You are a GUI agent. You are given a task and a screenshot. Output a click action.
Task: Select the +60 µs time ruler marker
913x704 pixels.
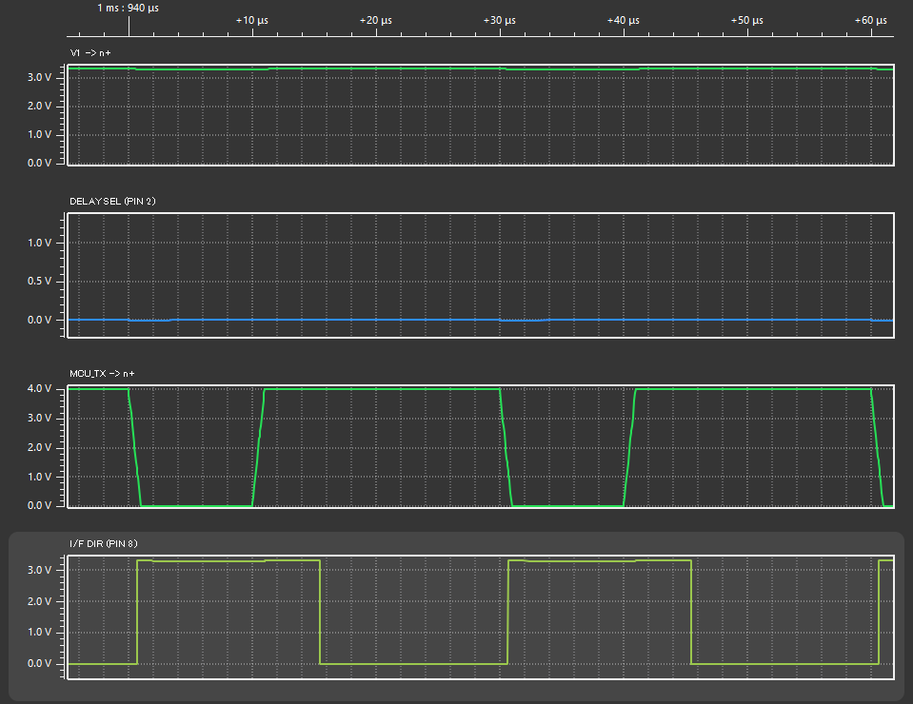coord(870,20)
